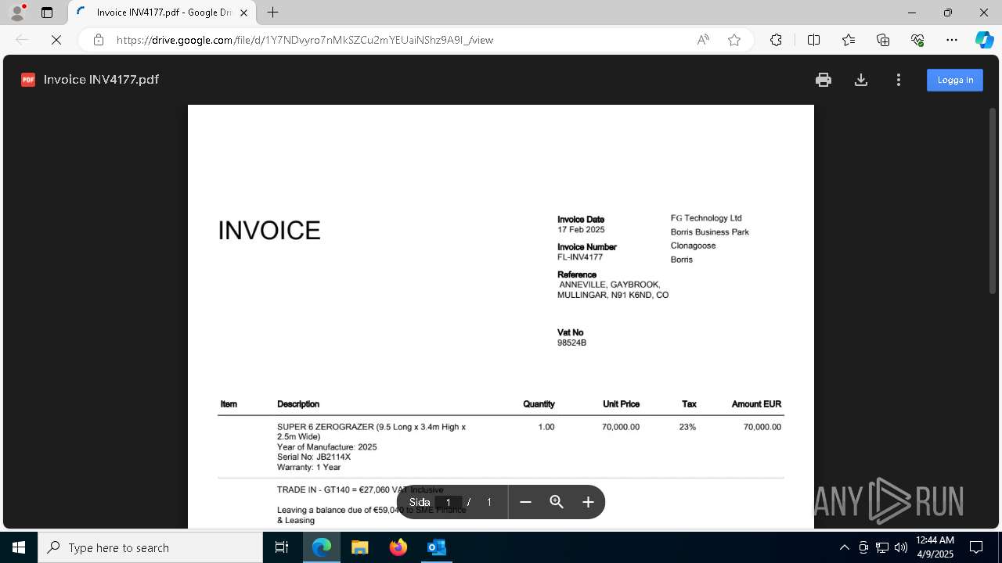Click the taskbar search box
1002x563 pixels.
[x=150, y=547]
